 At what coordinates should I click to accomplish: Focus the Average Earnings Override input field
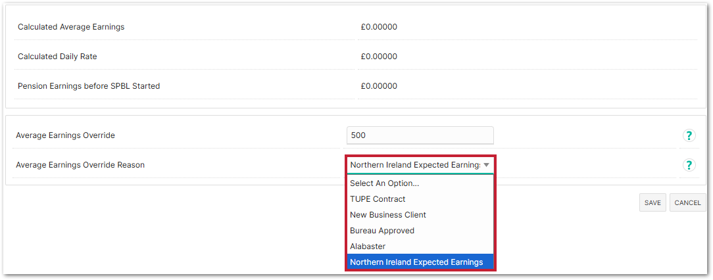tap(420, 135)
